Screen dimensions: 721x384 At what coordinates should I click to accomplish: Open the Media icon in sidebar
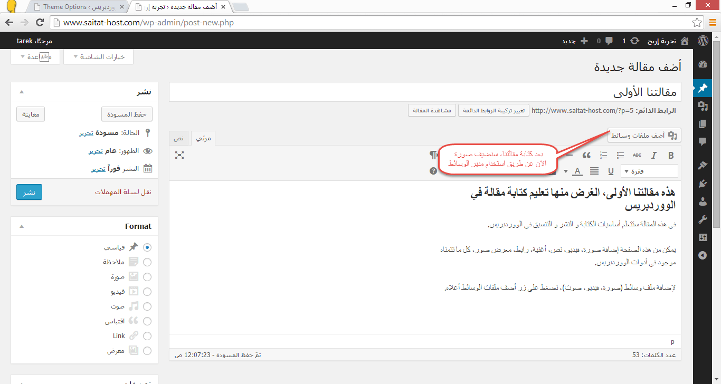click(x=703, y=105)
